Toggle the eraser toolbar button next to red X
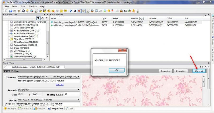214x113 pixels. point(83,11)
